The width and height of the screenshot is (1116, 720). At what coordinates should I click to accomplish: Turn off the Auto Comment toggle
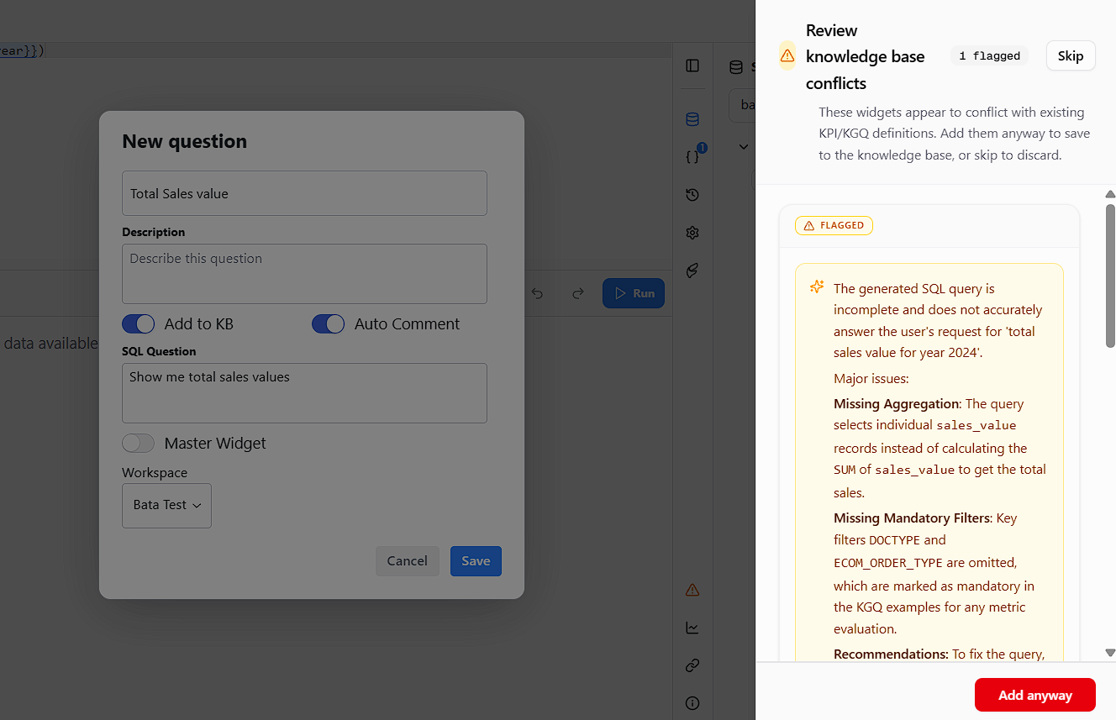(329, 324)
